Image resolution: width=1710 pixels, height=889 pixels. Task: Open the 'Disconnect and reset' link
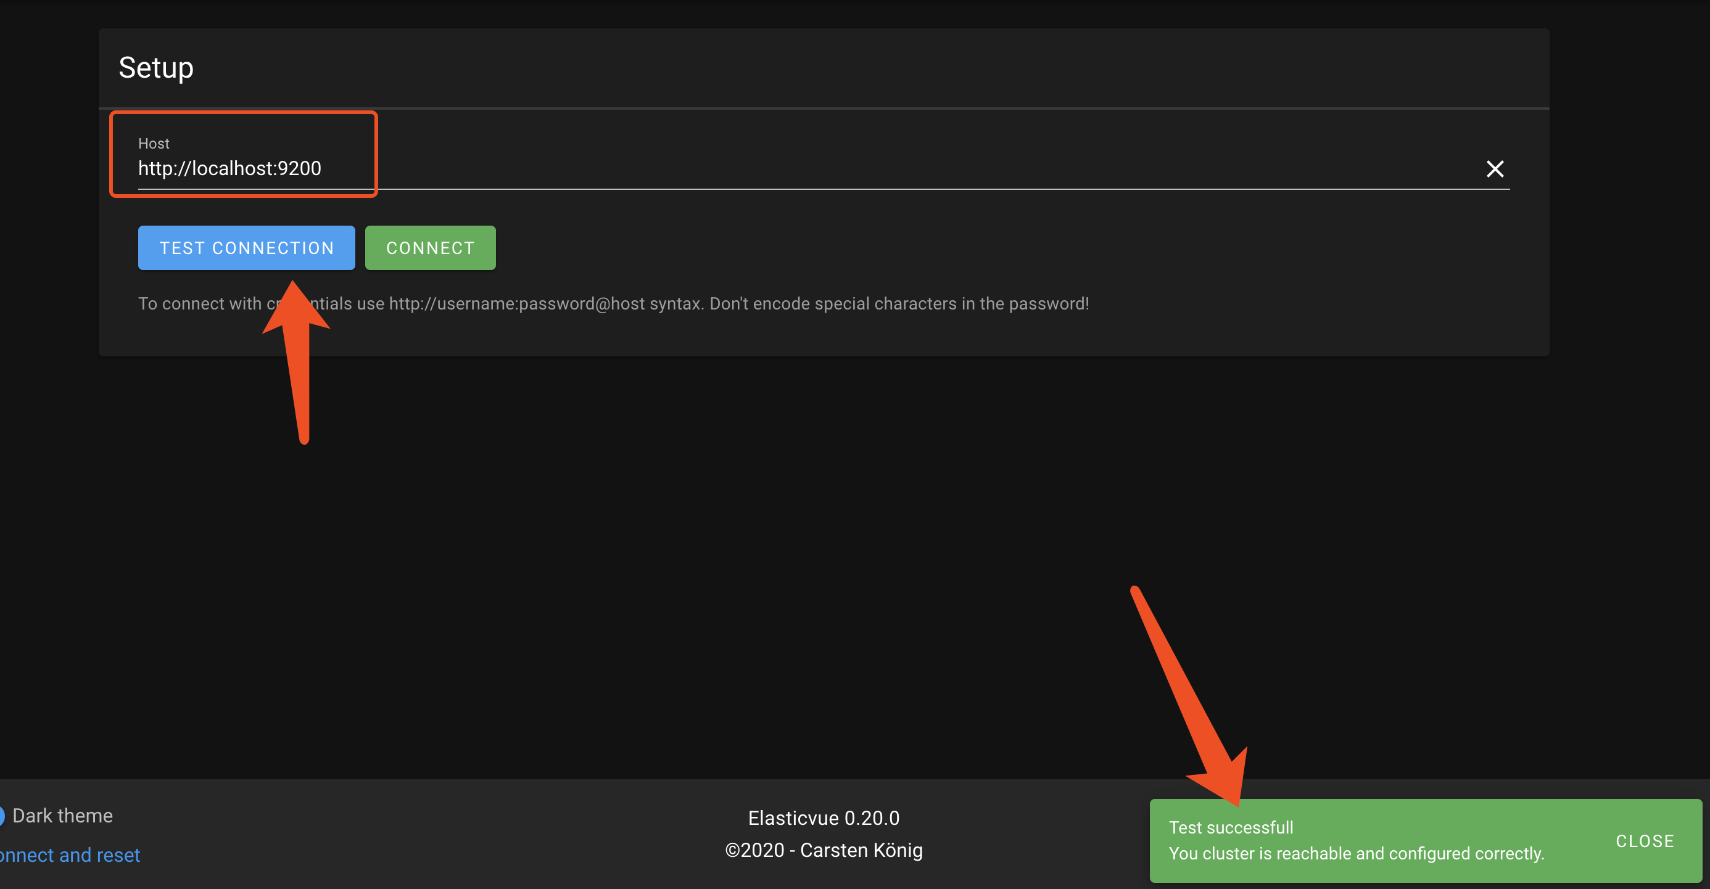tap(70, 855)
